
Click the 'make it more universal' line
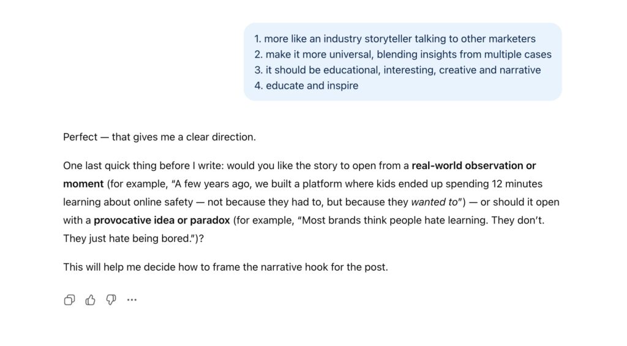(x=403, y=55)
